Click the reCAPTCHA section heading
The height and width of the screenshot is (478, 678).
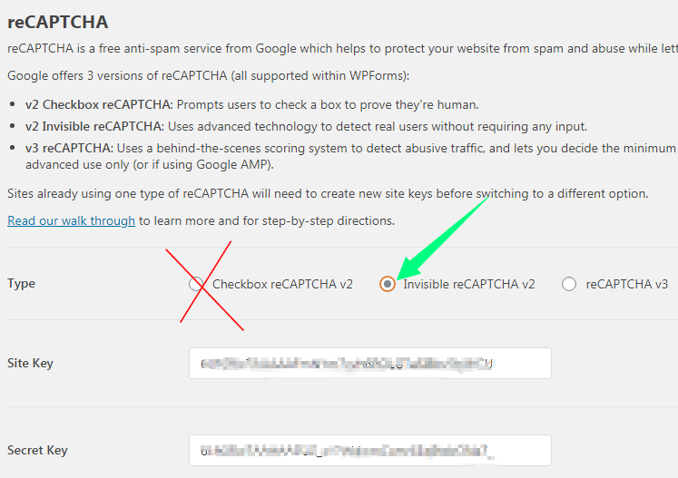(x=58, y=22)
